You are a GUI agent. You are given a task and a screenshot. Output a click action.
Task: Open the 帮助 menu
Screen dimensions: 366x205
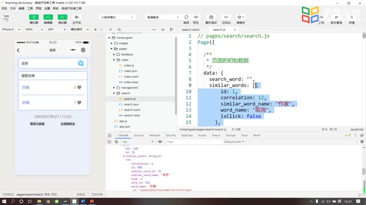pyautogui.click(x=55, y=9)
